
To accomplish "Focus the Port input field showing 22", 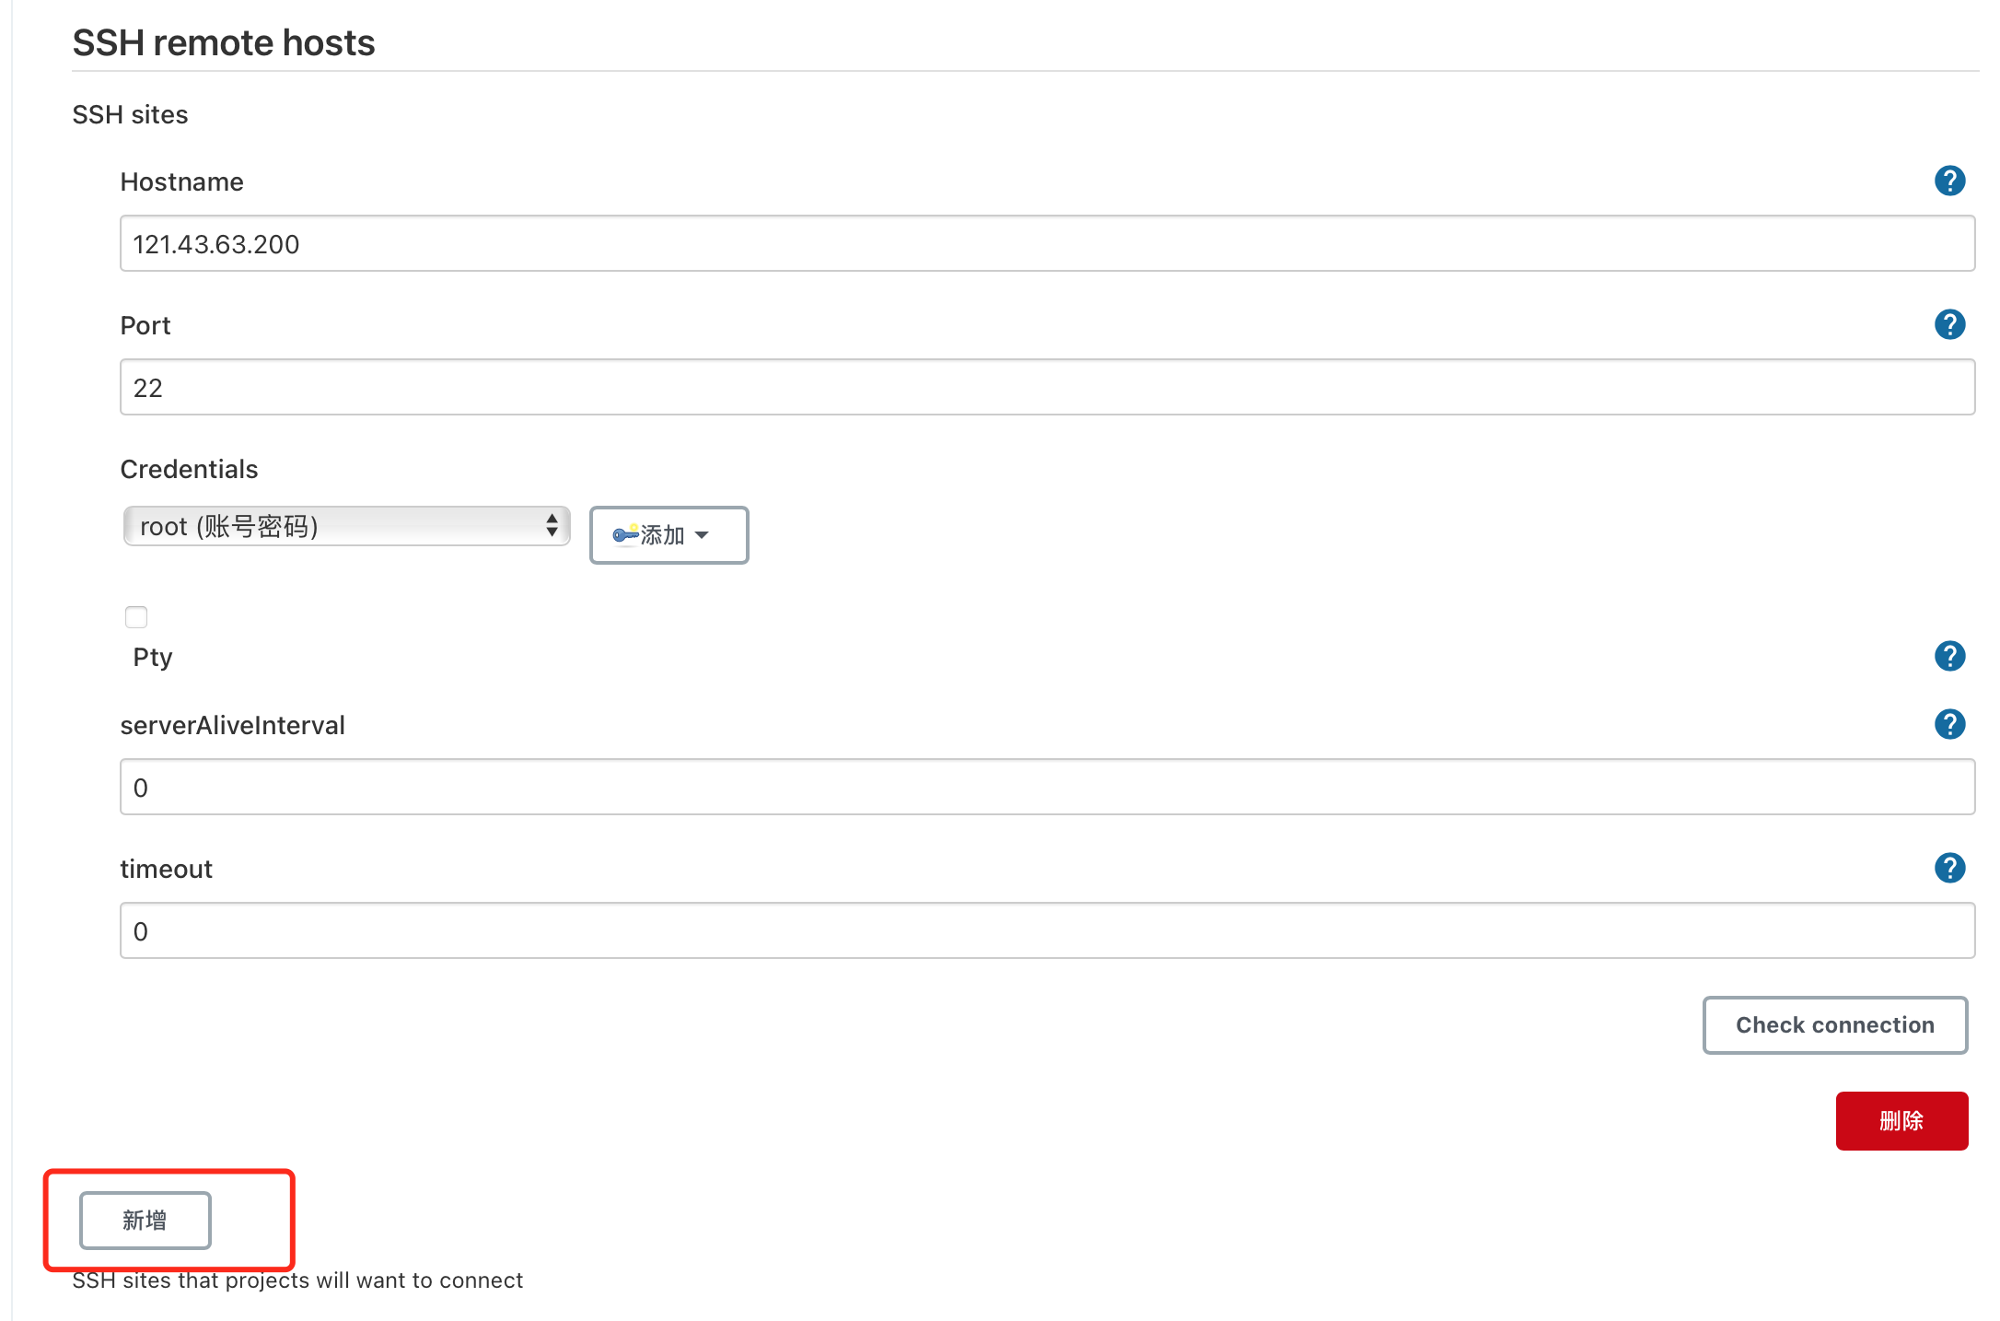I will click(x=1047, y=387).
